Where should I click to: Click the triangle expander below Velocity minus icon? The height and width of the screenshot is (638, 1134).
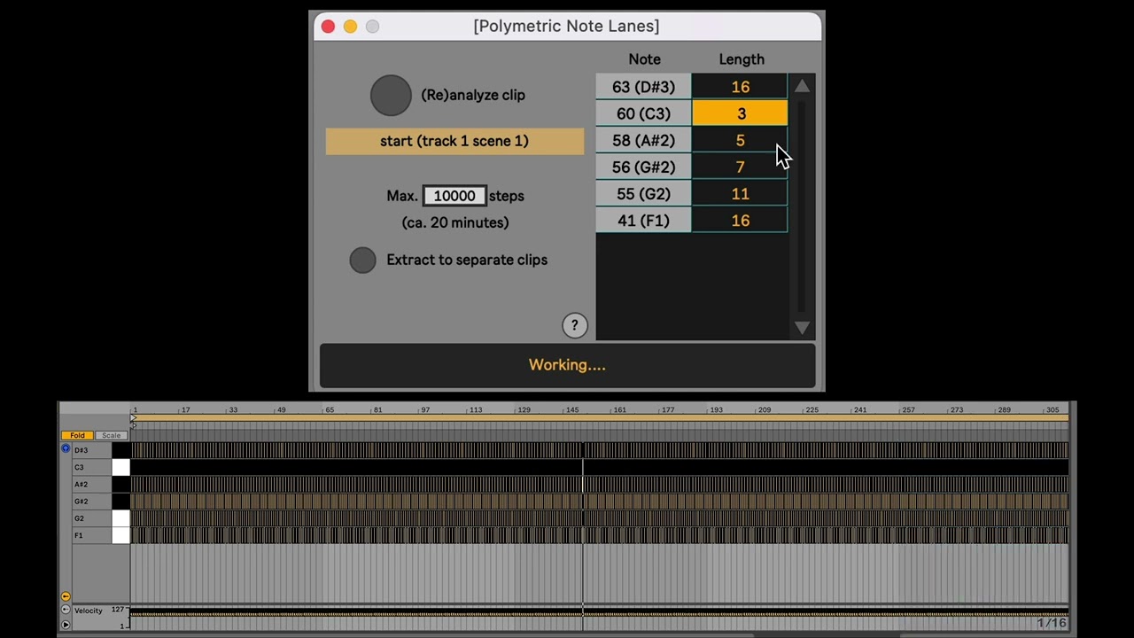pos(66,624)
